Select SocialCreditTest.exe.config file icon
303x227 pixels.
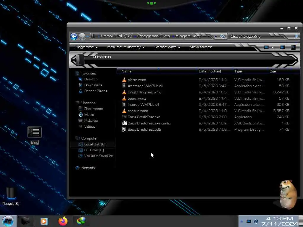(124, 123)
